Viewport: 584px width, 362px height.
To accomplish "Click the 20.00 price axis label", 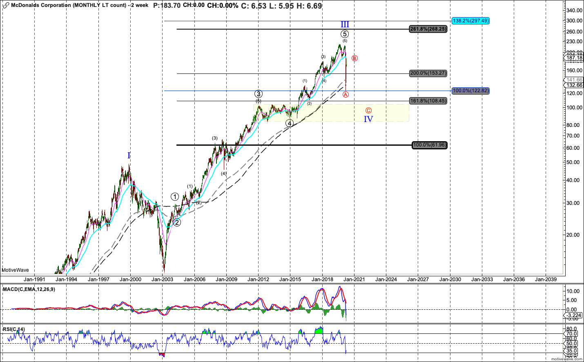I will click(x=573, y=235).
